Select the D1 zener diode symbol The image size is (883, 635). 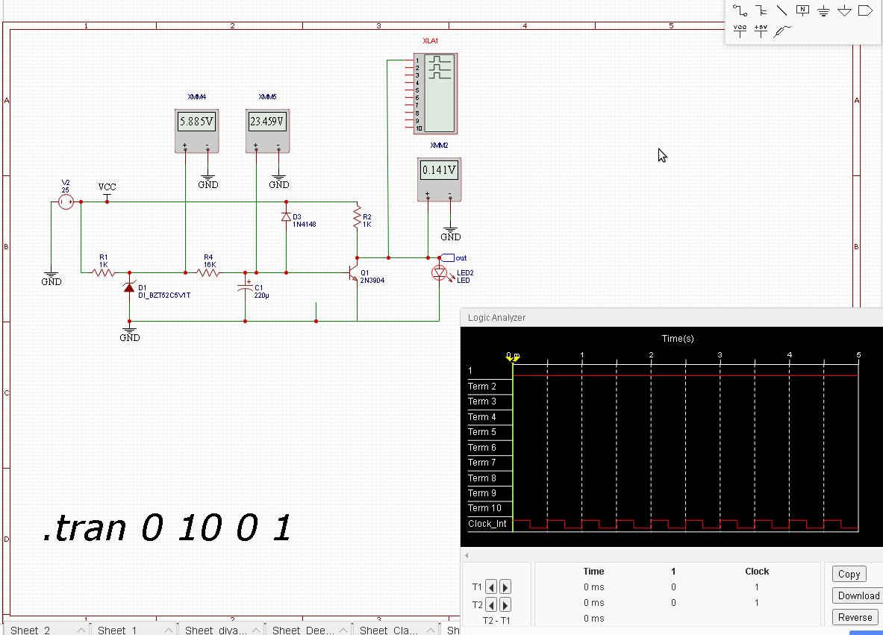point(130,287)
